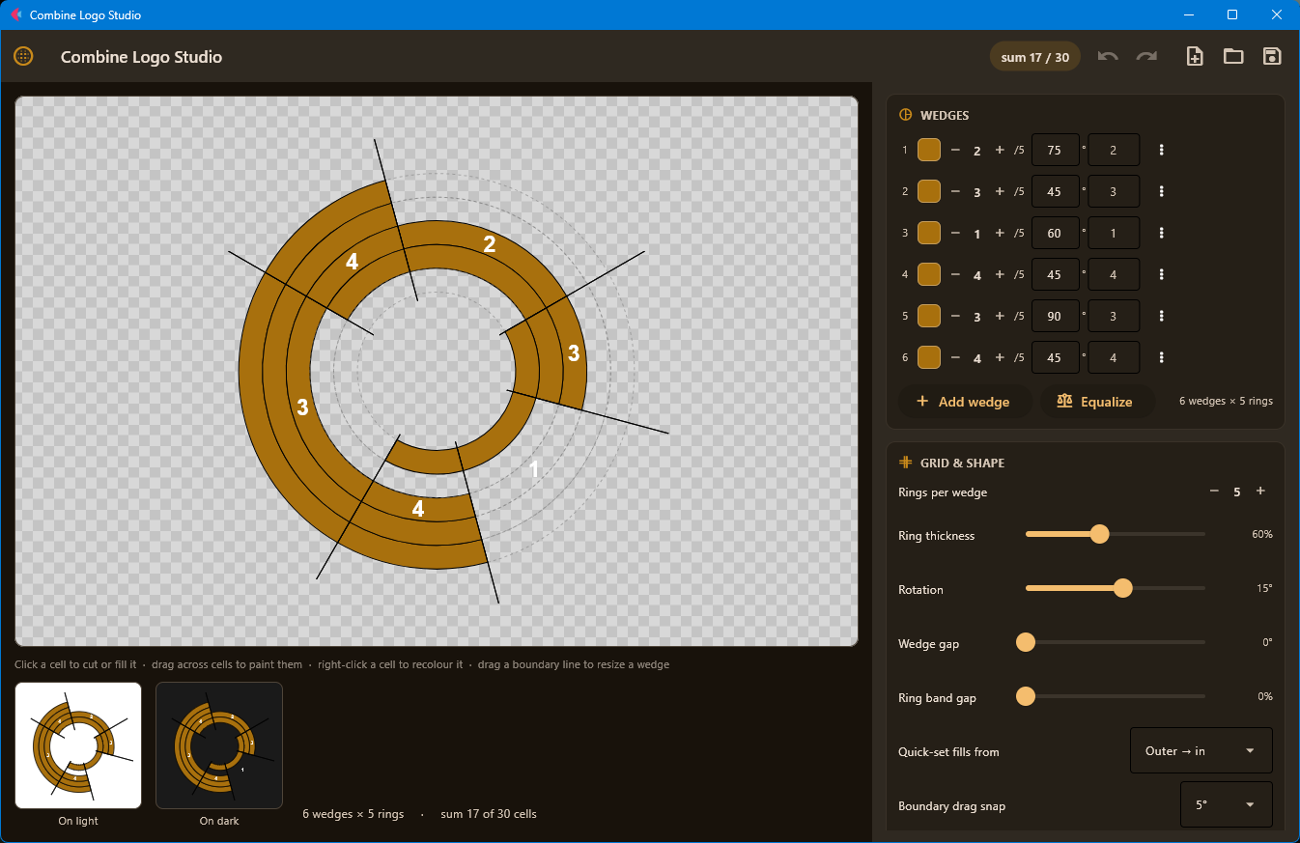Viewport: 1300px width, 843px height.
Task: Click the redo arrow icon
Action: tap(1146, 56)
